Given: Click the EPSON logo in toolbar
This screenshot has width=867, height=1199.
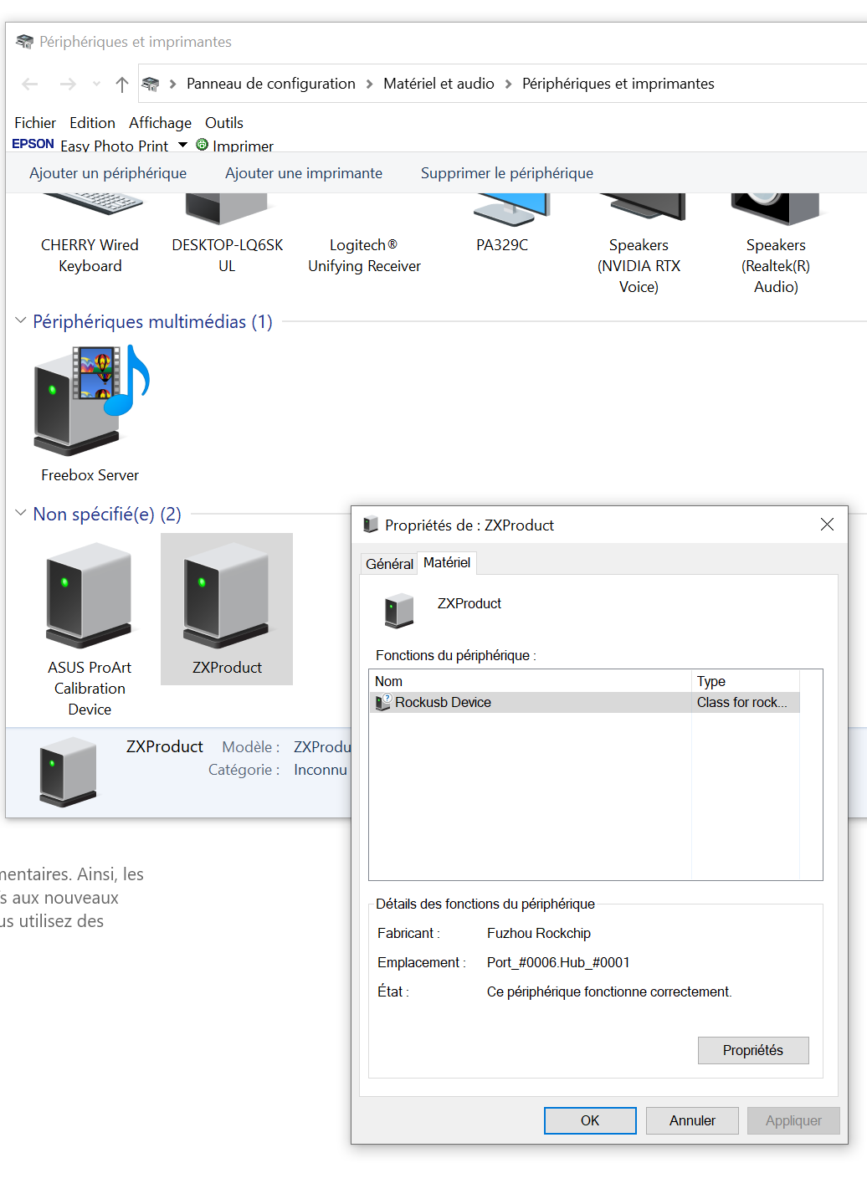Looking at the screenshot, I should coord(33,144).
